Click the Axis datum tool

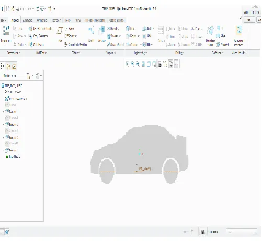[69, 29]
